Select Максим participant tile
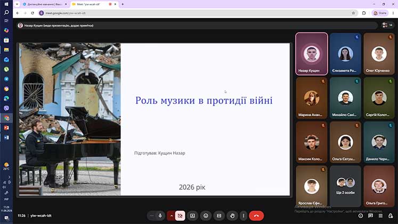This screenshot has width=398, height=224. 312,142
